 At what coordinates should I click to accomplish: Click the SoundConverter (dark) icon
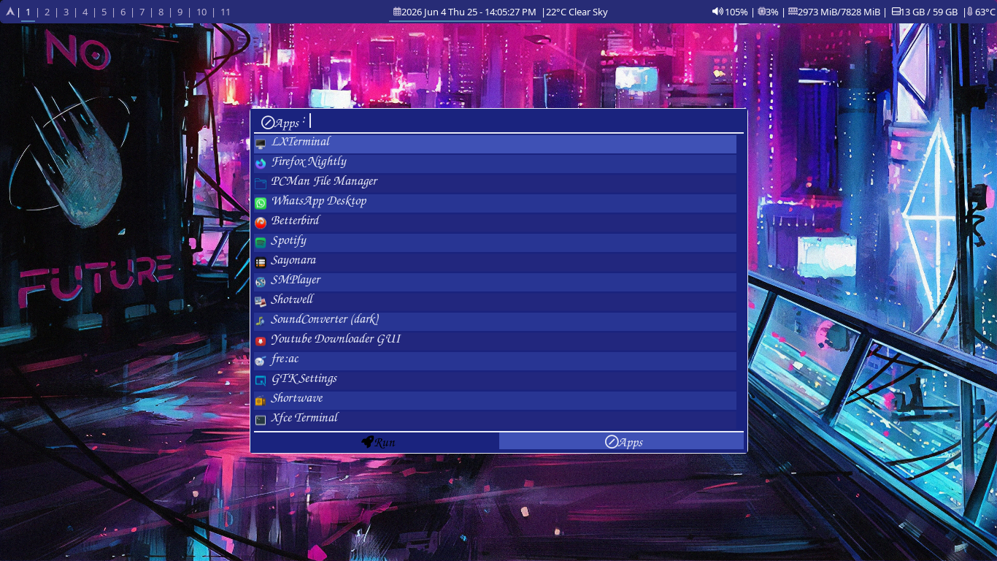[x=261, y=321]
